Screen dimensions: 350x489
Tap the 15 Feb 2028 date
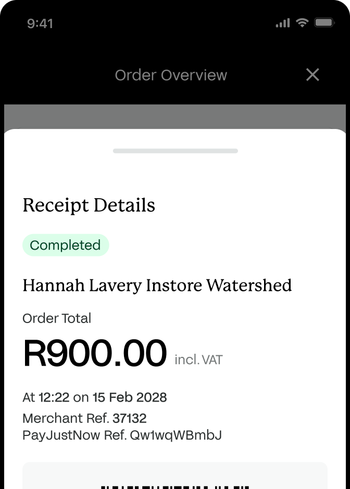tap(130, 397)
